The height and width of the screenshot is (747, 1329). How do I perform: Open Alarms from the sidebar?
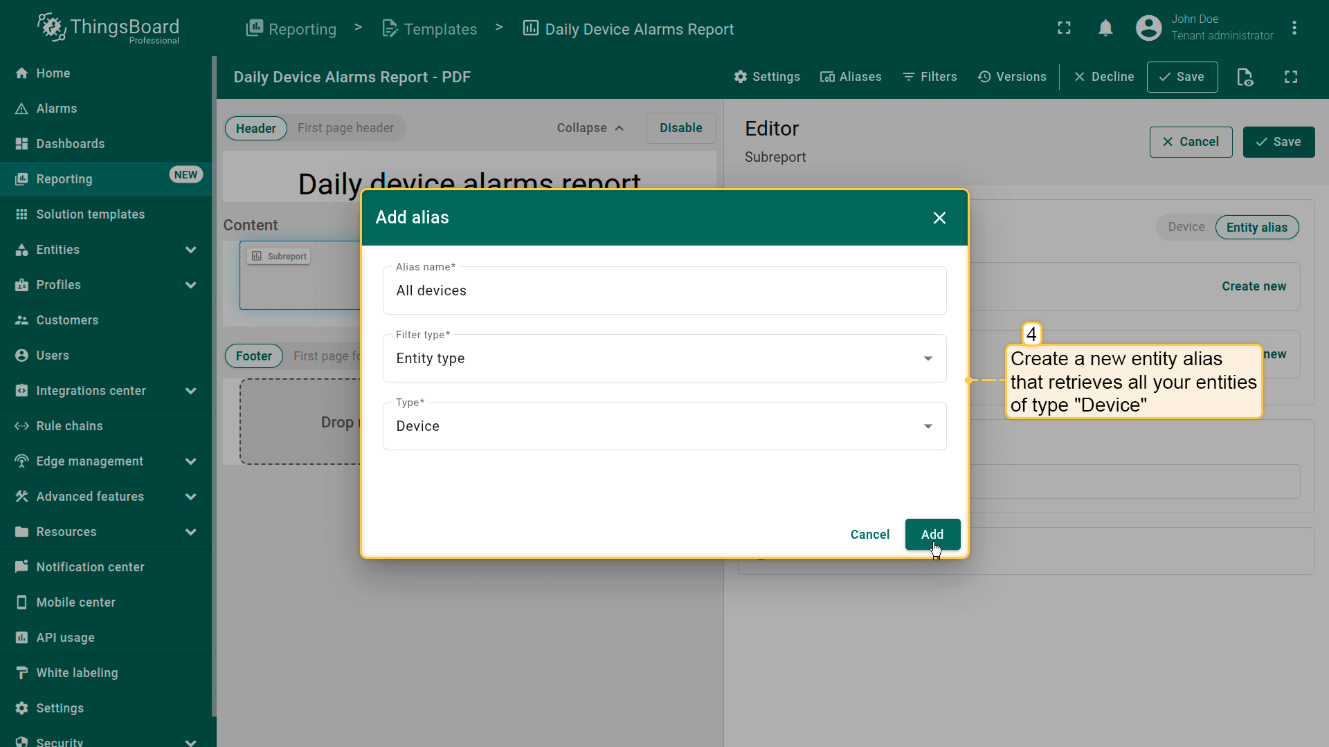click(56, 109)
